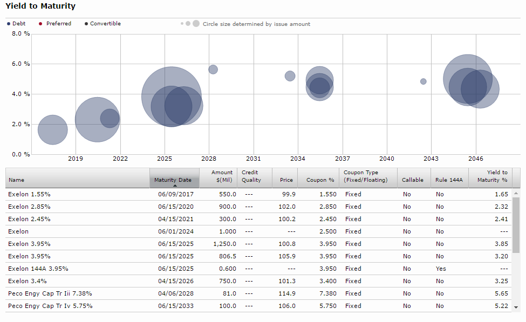Click the Preferred legend red dot

[x=40, y=24]
